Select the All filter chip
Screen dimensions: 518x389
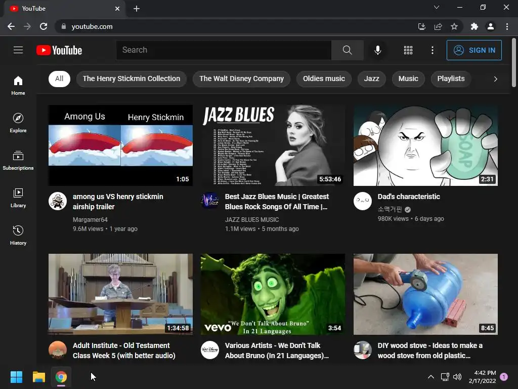coord(59,79)
